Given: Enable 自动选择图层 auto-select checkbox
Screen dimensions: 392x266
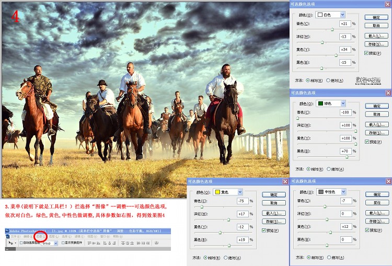Looking at the screenshot, I should pyautogui.click(x=21, y=243).
